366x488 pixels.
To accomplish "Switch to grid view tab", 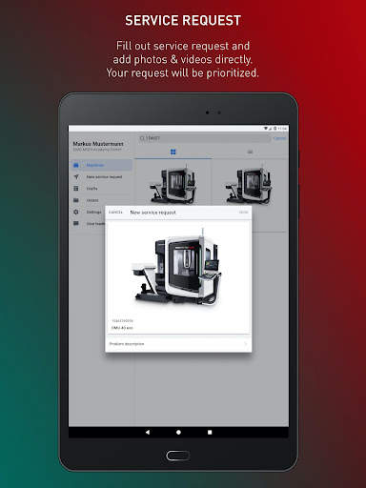I will 173,152.
